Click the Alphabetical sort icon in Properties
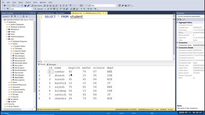 (181, 19)
